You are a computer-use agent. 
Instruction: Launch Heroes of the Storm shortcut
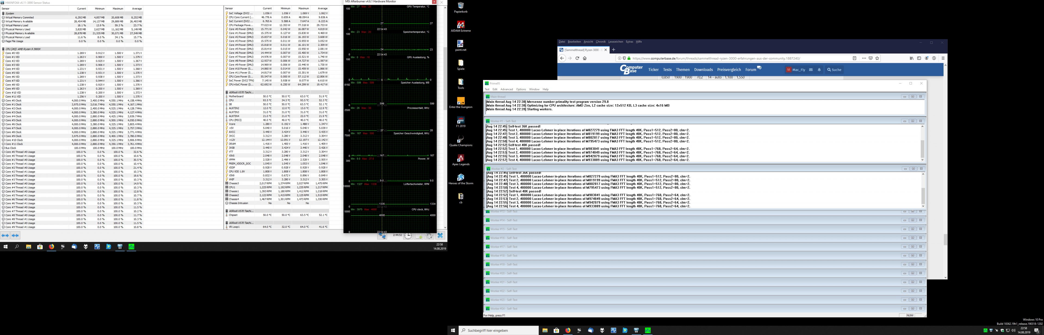pyautogui.click(x=461, y=179)
